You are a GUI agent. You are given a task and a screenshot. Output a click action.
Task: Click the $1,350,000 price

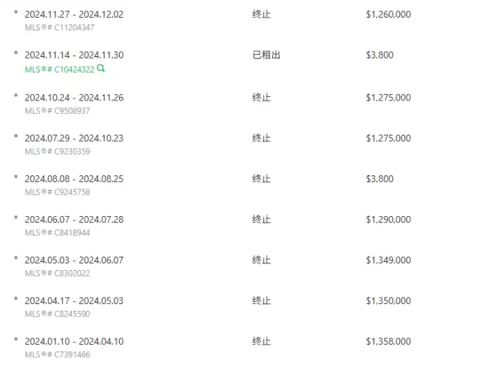(388, 300)
